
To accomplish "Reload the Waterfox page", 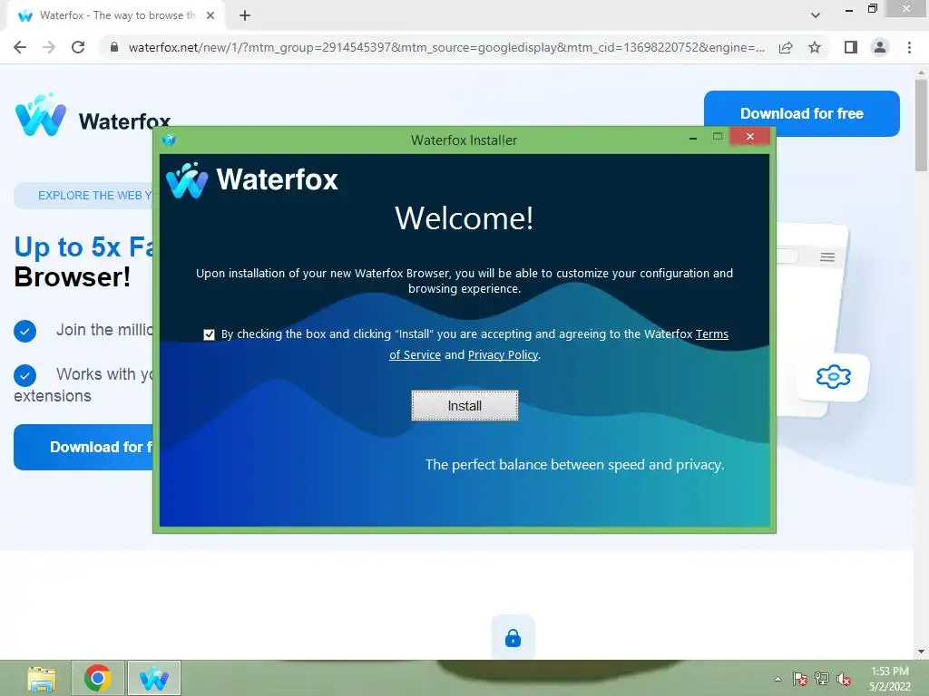I will pyautogui.click(x=78, y=47).
